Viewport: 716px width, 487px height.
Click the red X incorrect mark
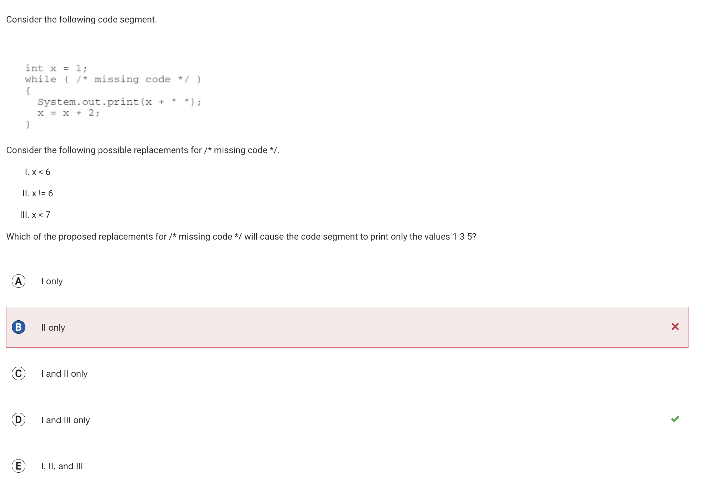[675, 327]
